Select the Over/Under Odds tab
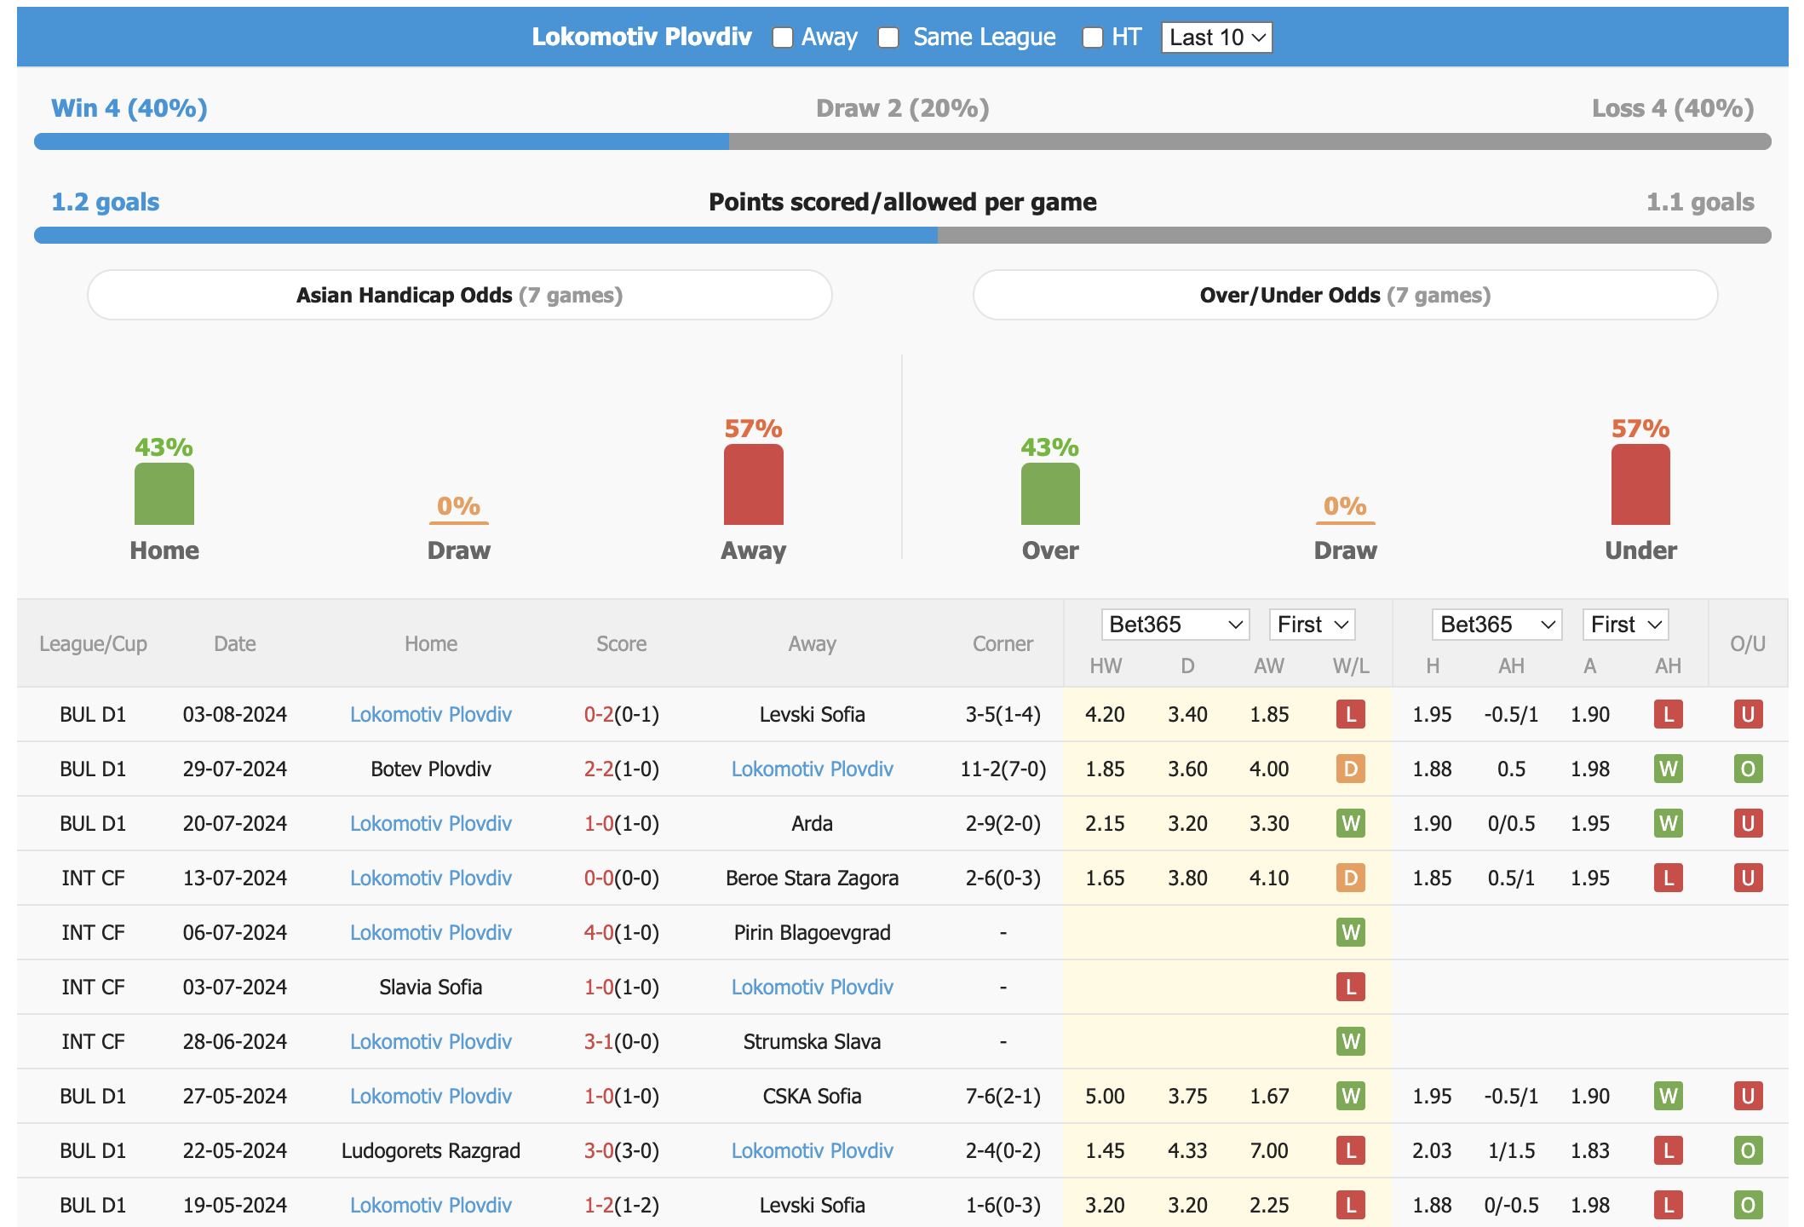The width and height of the screenshot is (1804, 1227). point(1345,295)
